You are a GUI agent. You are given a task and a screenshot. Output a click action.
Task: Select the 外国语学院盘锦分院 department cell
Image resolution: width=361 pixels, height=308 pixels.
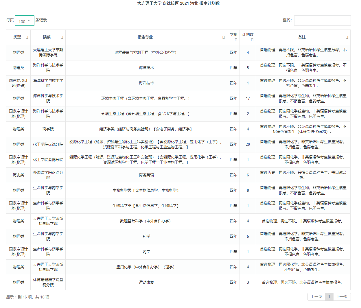(48, 175)
